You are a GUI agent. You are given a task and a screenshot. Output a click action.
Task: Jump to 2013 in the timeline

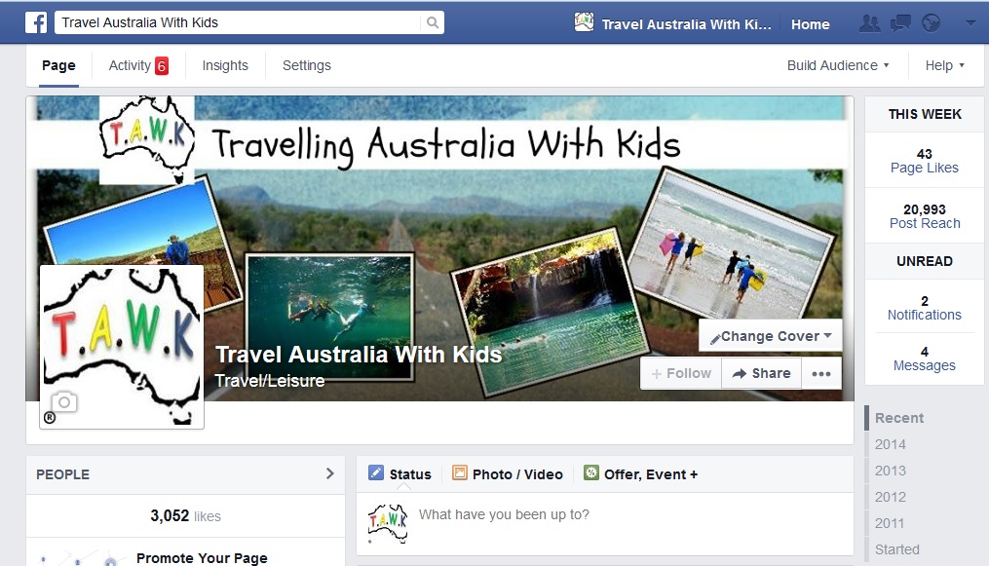pos(890,471)
